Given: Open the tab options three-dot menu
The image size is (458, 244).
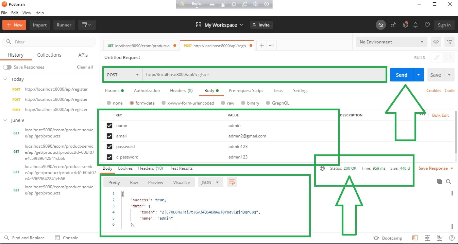Looking at the screenshot, I should pos(272,45).
